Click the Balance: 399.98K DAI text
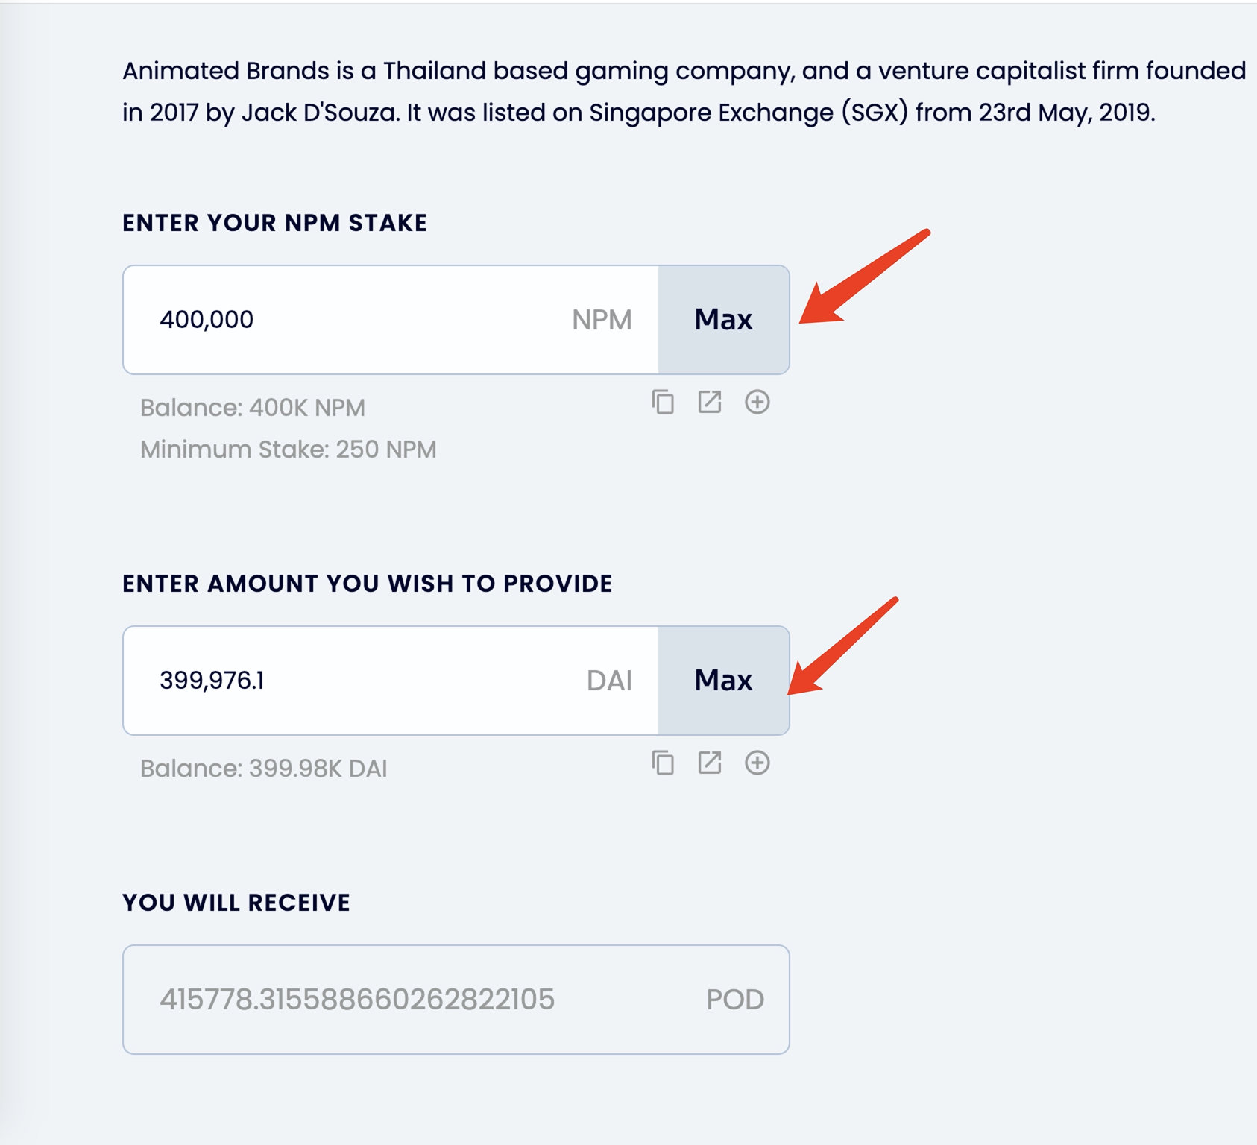The height and width of the screenshot is (1145, 1257). [x=264, y=769]
